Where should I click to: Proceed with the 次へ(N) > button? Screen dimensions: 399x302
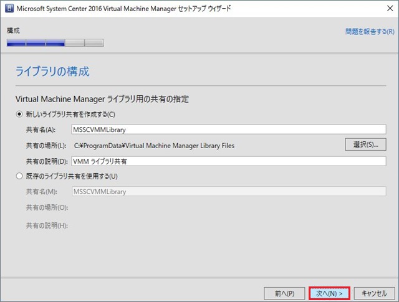point(329,293)
